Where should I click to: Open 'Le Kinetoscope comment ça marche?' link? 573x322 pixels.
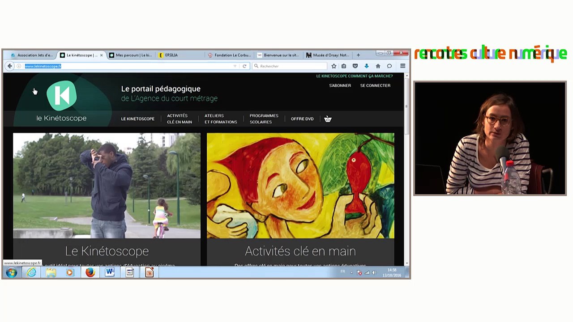[354, 76]
